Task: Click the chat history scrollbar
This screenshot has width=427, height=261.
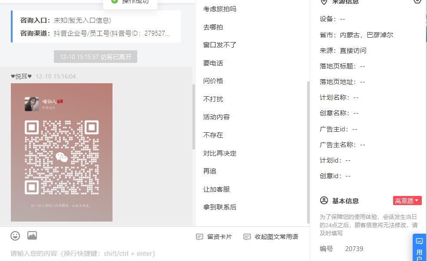Action: pos(194,117)
